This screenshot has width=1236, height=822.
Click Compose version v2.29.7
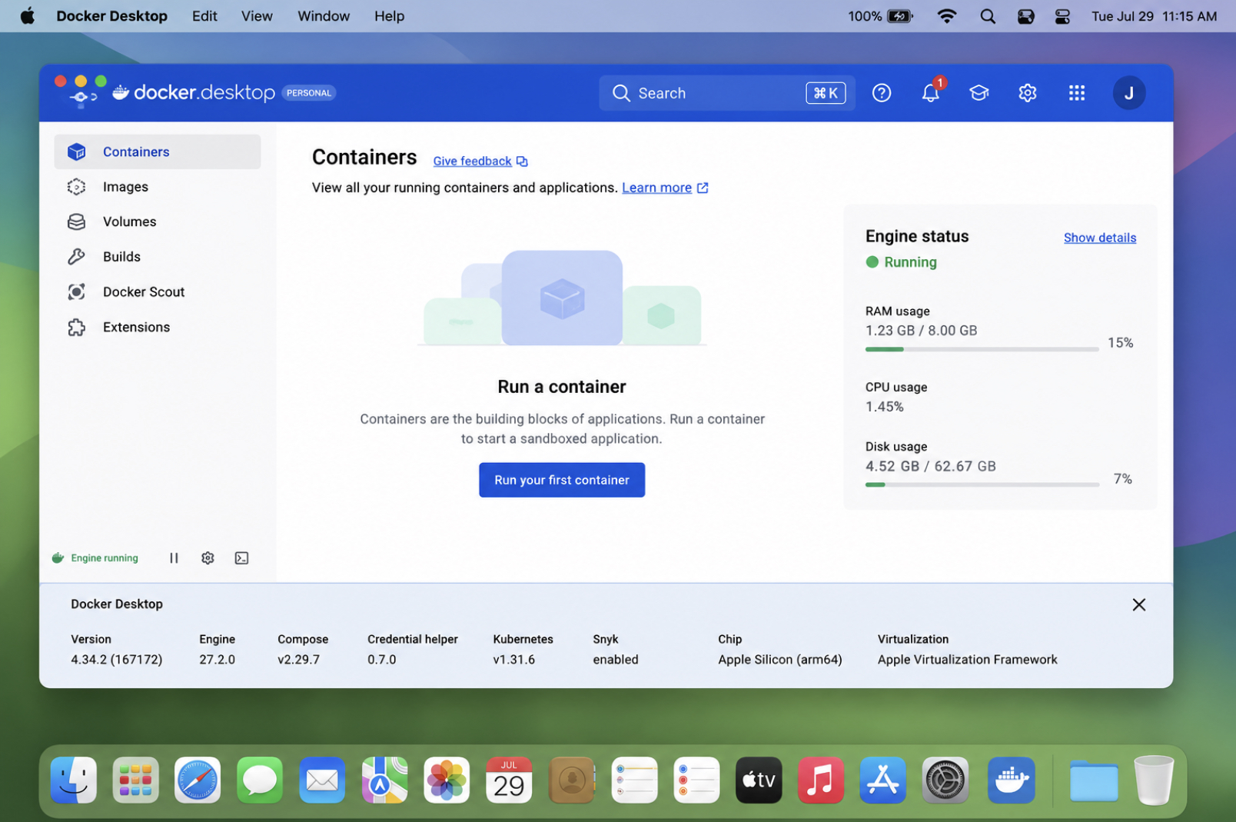(299, 660)
